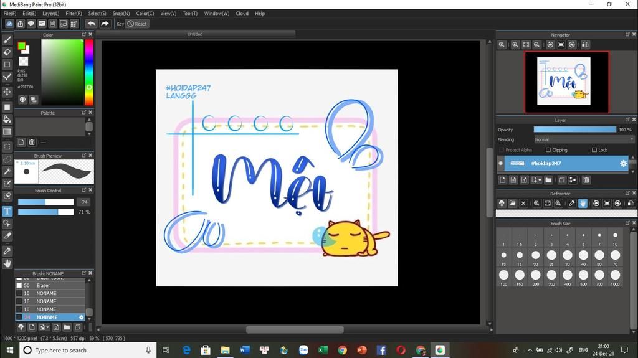
Task: Tick the Protect Alpha checkbox
Action: click(x=502, y=150)
